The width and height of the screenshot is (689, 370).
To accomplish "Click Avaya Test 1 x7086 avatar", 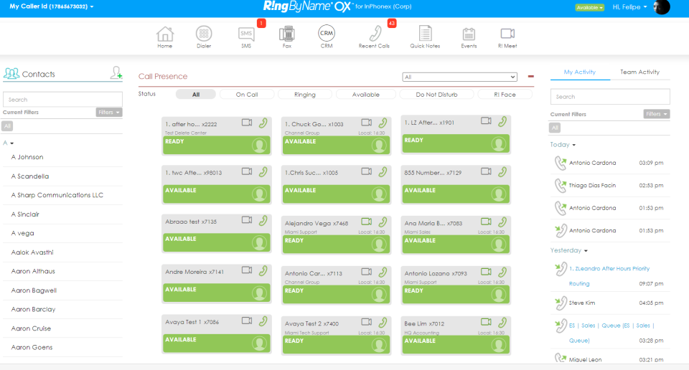I will tap(259, 343).
